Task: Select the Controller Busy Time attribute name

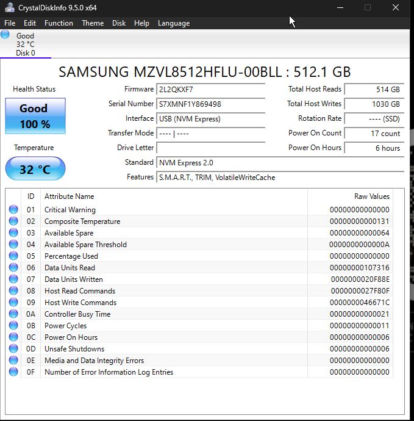Action: tap(77, 314)
